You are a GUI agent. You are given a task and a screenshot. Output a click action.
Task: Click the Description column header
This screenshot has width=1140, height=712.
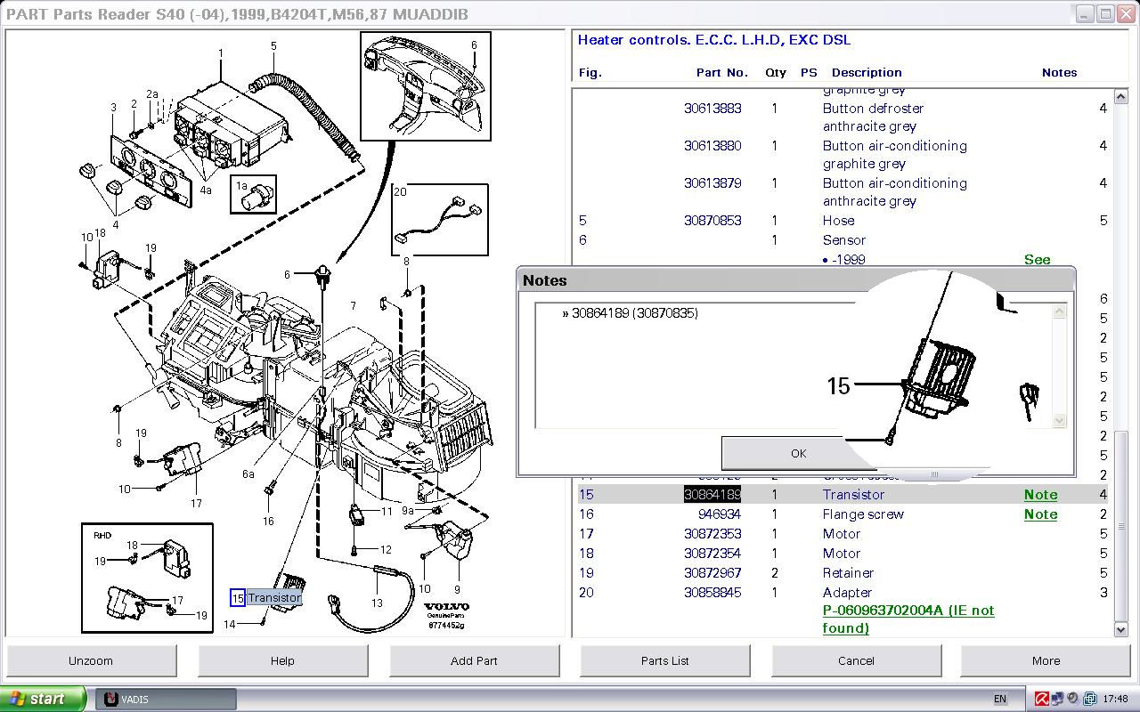point(867,73)
